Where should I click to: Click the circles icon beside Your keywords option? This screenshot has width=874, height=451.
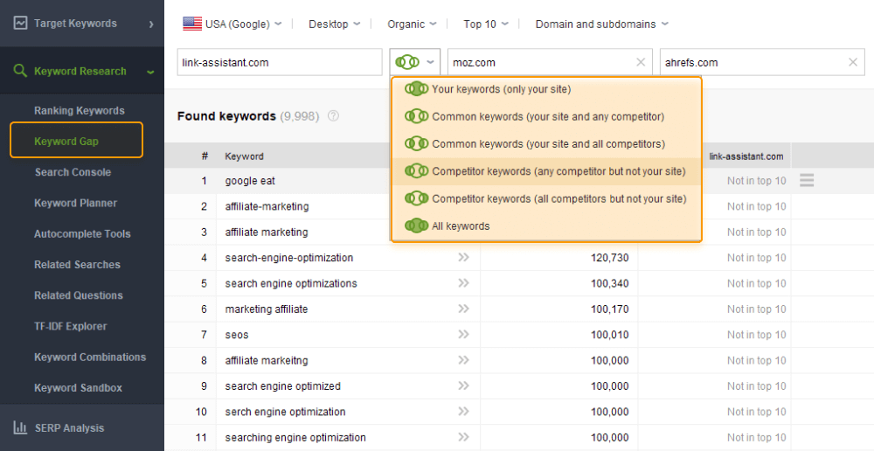[416, 88]
